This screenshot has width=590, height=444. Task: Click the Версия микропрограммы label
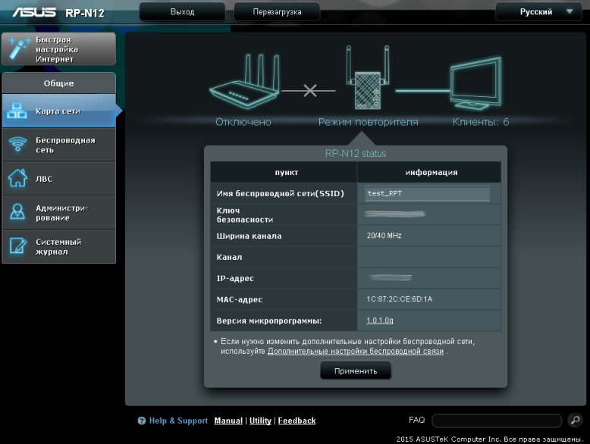pyautogui.click(x=269, y=320)
